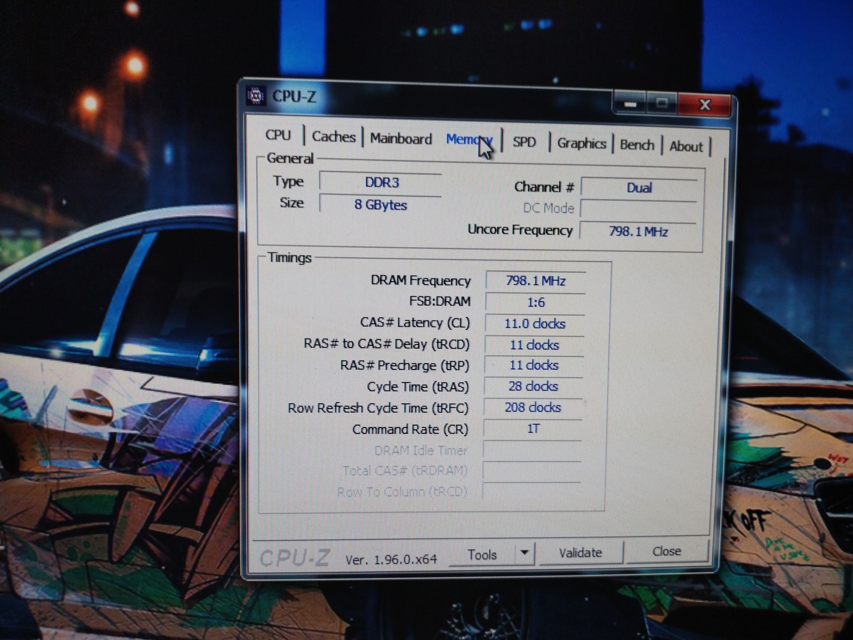The image size is (853, 640).
Task: Minimize the CPU-Z window
Action: point(631,104)
